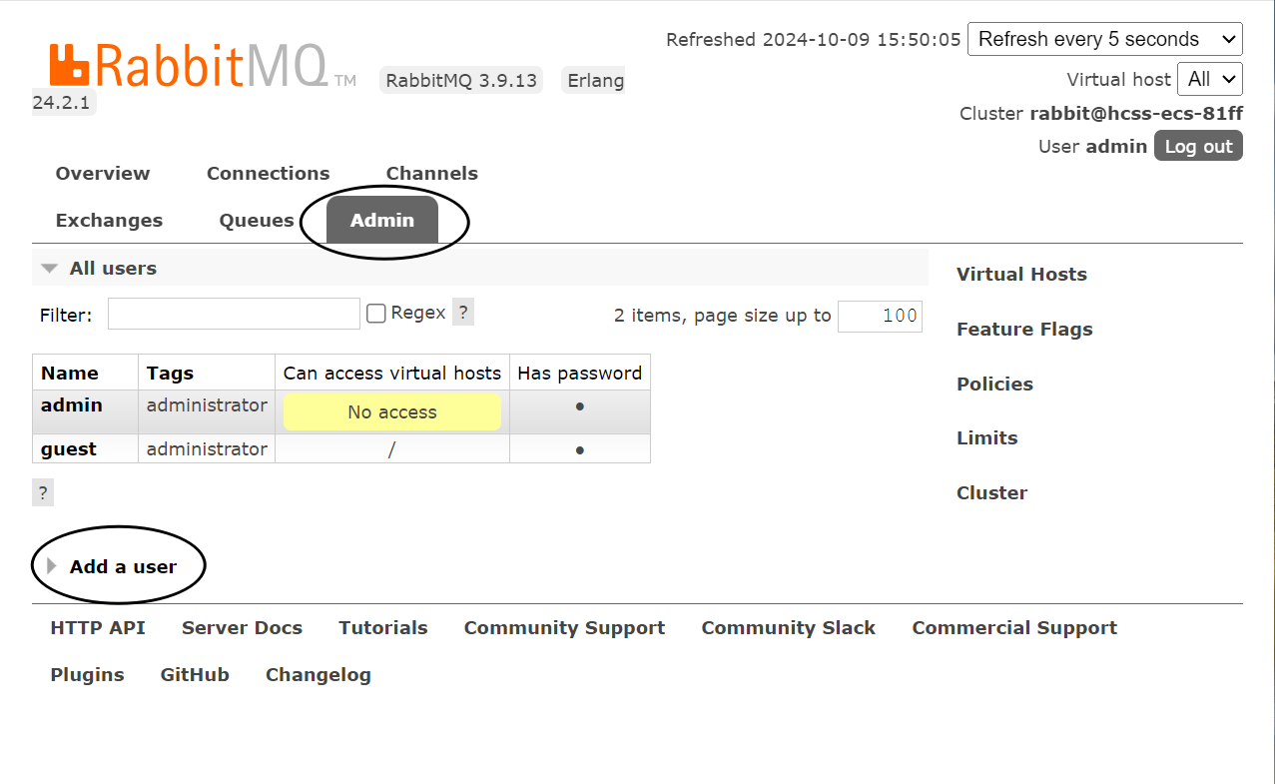
Task: Open the guest user entry
Action: (x=69, y=448)
